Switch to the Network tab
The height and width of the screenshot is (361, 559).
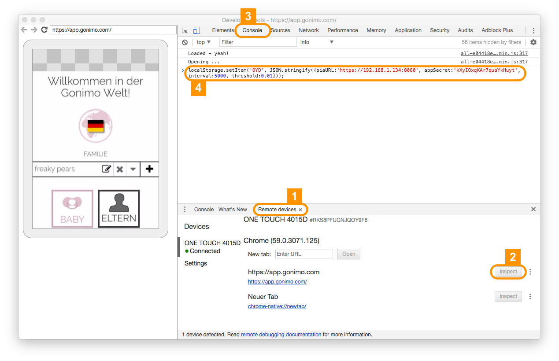pos(309,30)
